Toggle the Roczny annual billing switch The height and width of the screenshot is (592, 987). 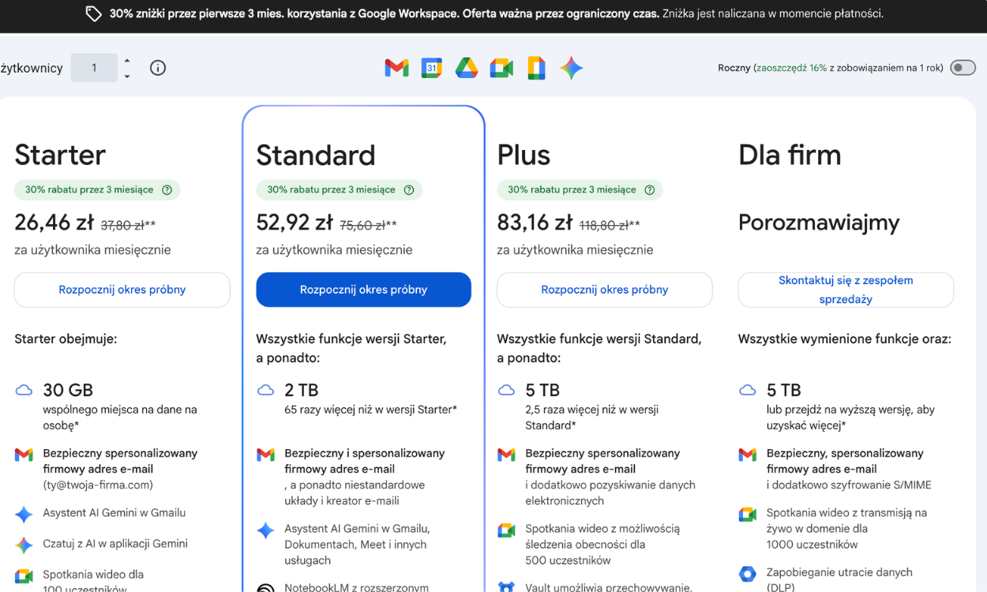[963, 68]
